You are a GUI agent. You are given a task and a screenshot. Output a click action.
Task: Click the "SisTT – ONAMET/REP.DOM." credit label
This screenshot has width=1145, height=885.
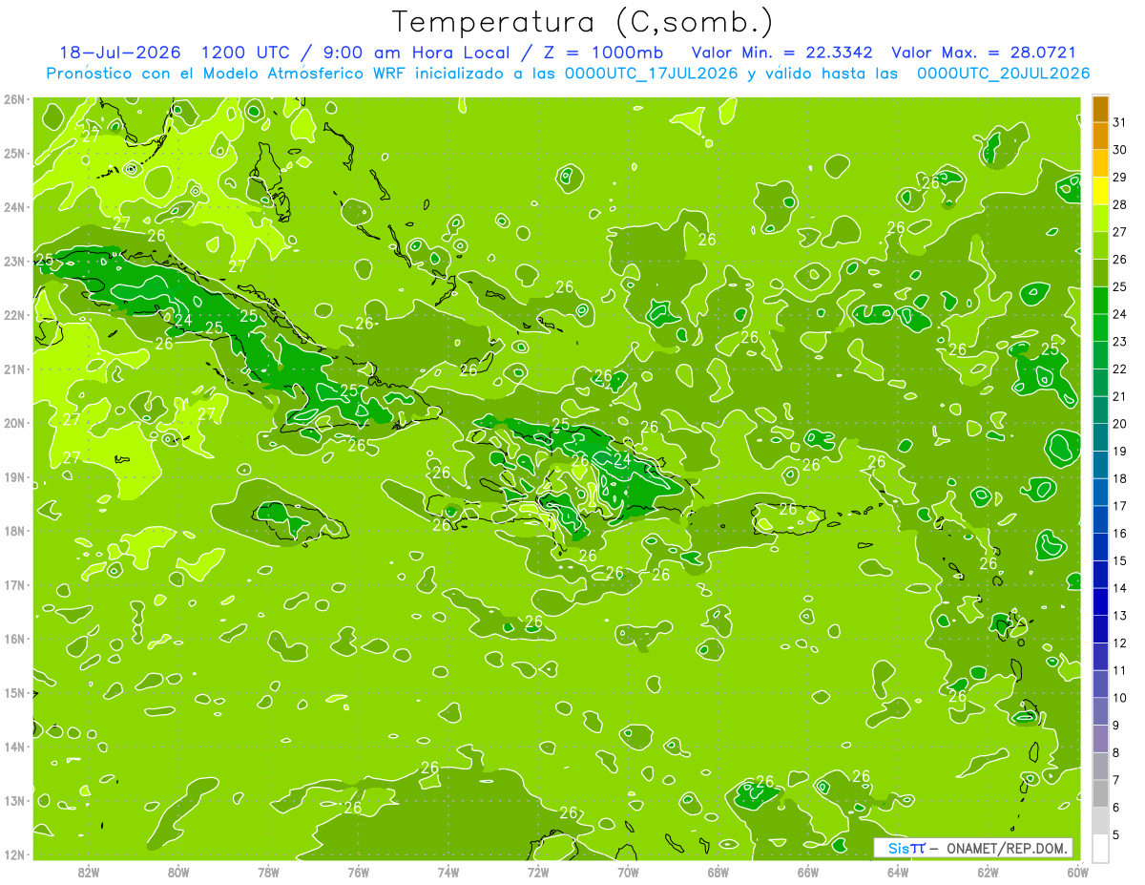pyautogui.click(x=973, y=848)
